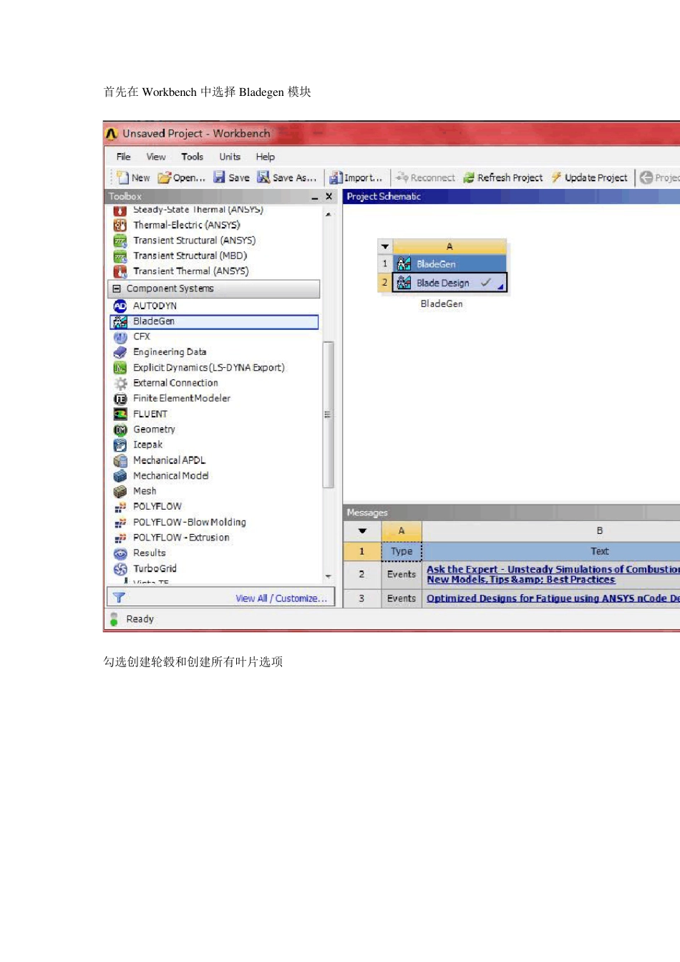Select the BladeGen icon in Toolbox
Image resolution: width=680 pixels, height=962 pixels.
120,321
